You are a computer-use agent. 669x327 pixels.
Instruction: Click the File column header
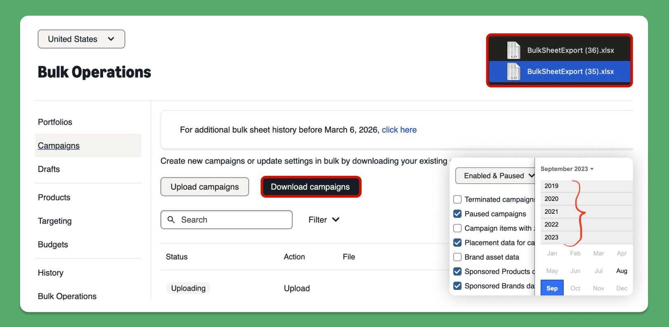[x=349, y=257]
